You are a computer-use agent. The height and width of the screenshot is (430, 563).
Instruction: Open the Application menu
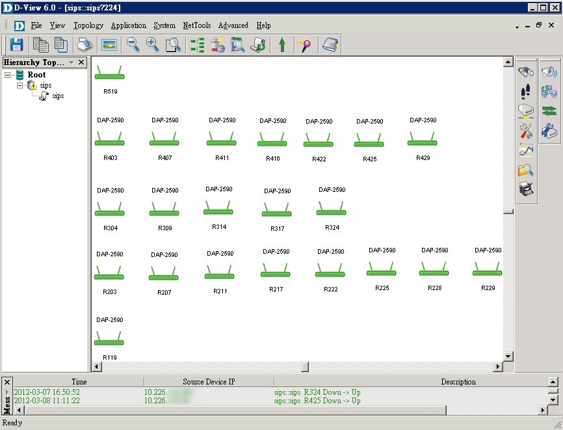pos(129,25)
